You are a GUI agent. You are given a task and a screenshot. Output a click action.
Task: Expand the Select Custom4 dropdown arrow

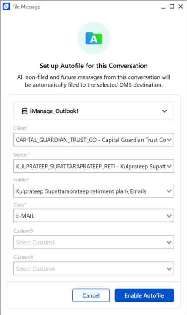[x=169, y=269]
